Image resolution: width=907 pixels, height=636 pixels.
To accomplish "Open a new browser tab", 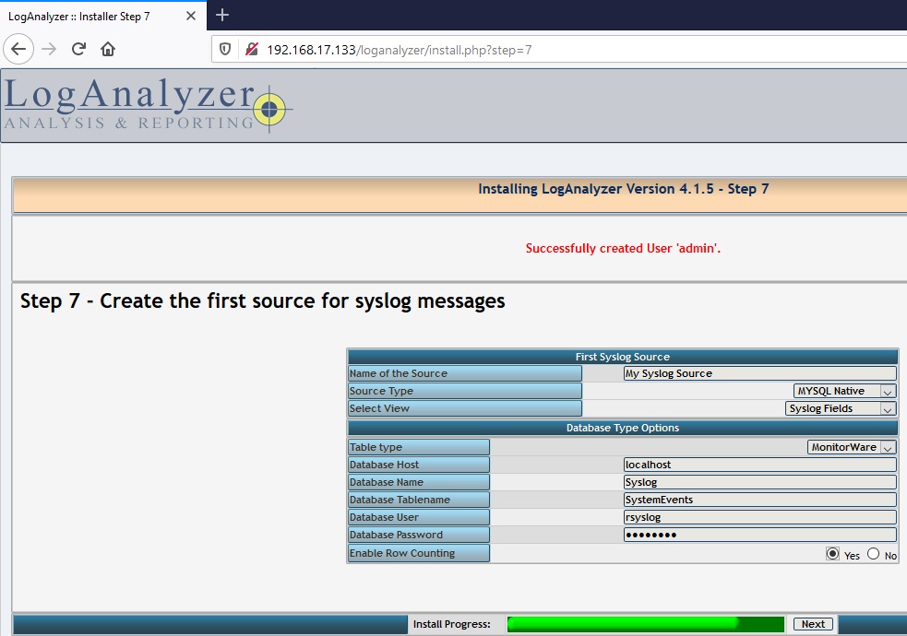I will 222,15.
